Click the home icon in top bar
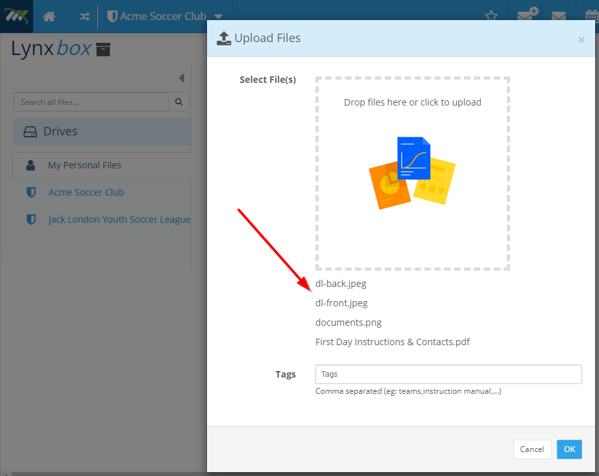Screen dimensions: 599x476 (49, 16)
